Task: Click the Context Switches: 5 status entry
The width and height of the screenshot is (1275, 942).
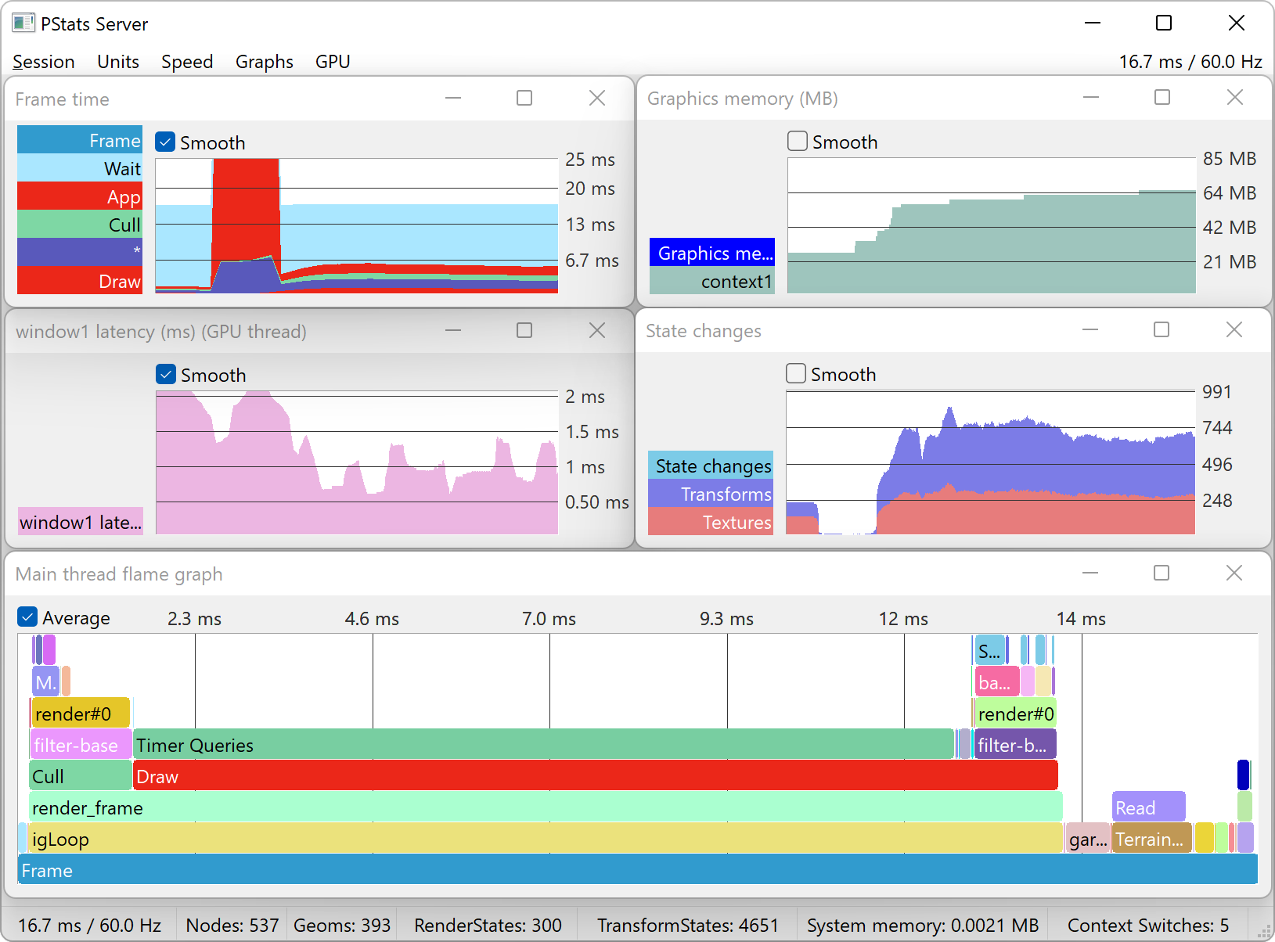Action: (x=1148, y=925)
